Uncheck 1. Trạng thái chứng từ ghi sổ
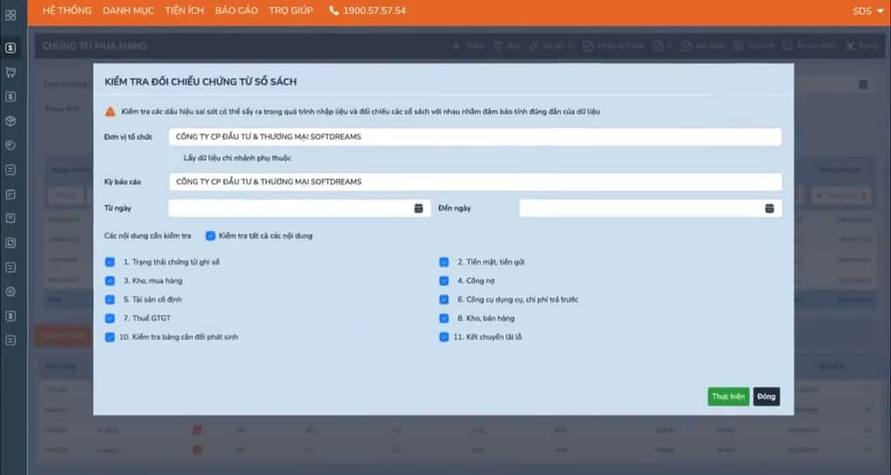Image resolution: width=891 pixels, height=475 pixels. point(110,262)
